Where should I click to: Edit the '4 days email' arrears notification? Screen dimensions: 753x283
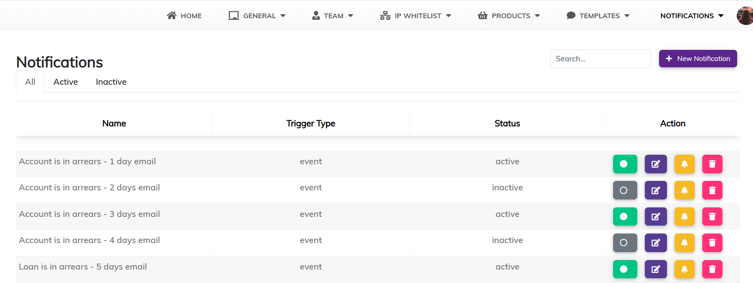[x=656, y=243]
